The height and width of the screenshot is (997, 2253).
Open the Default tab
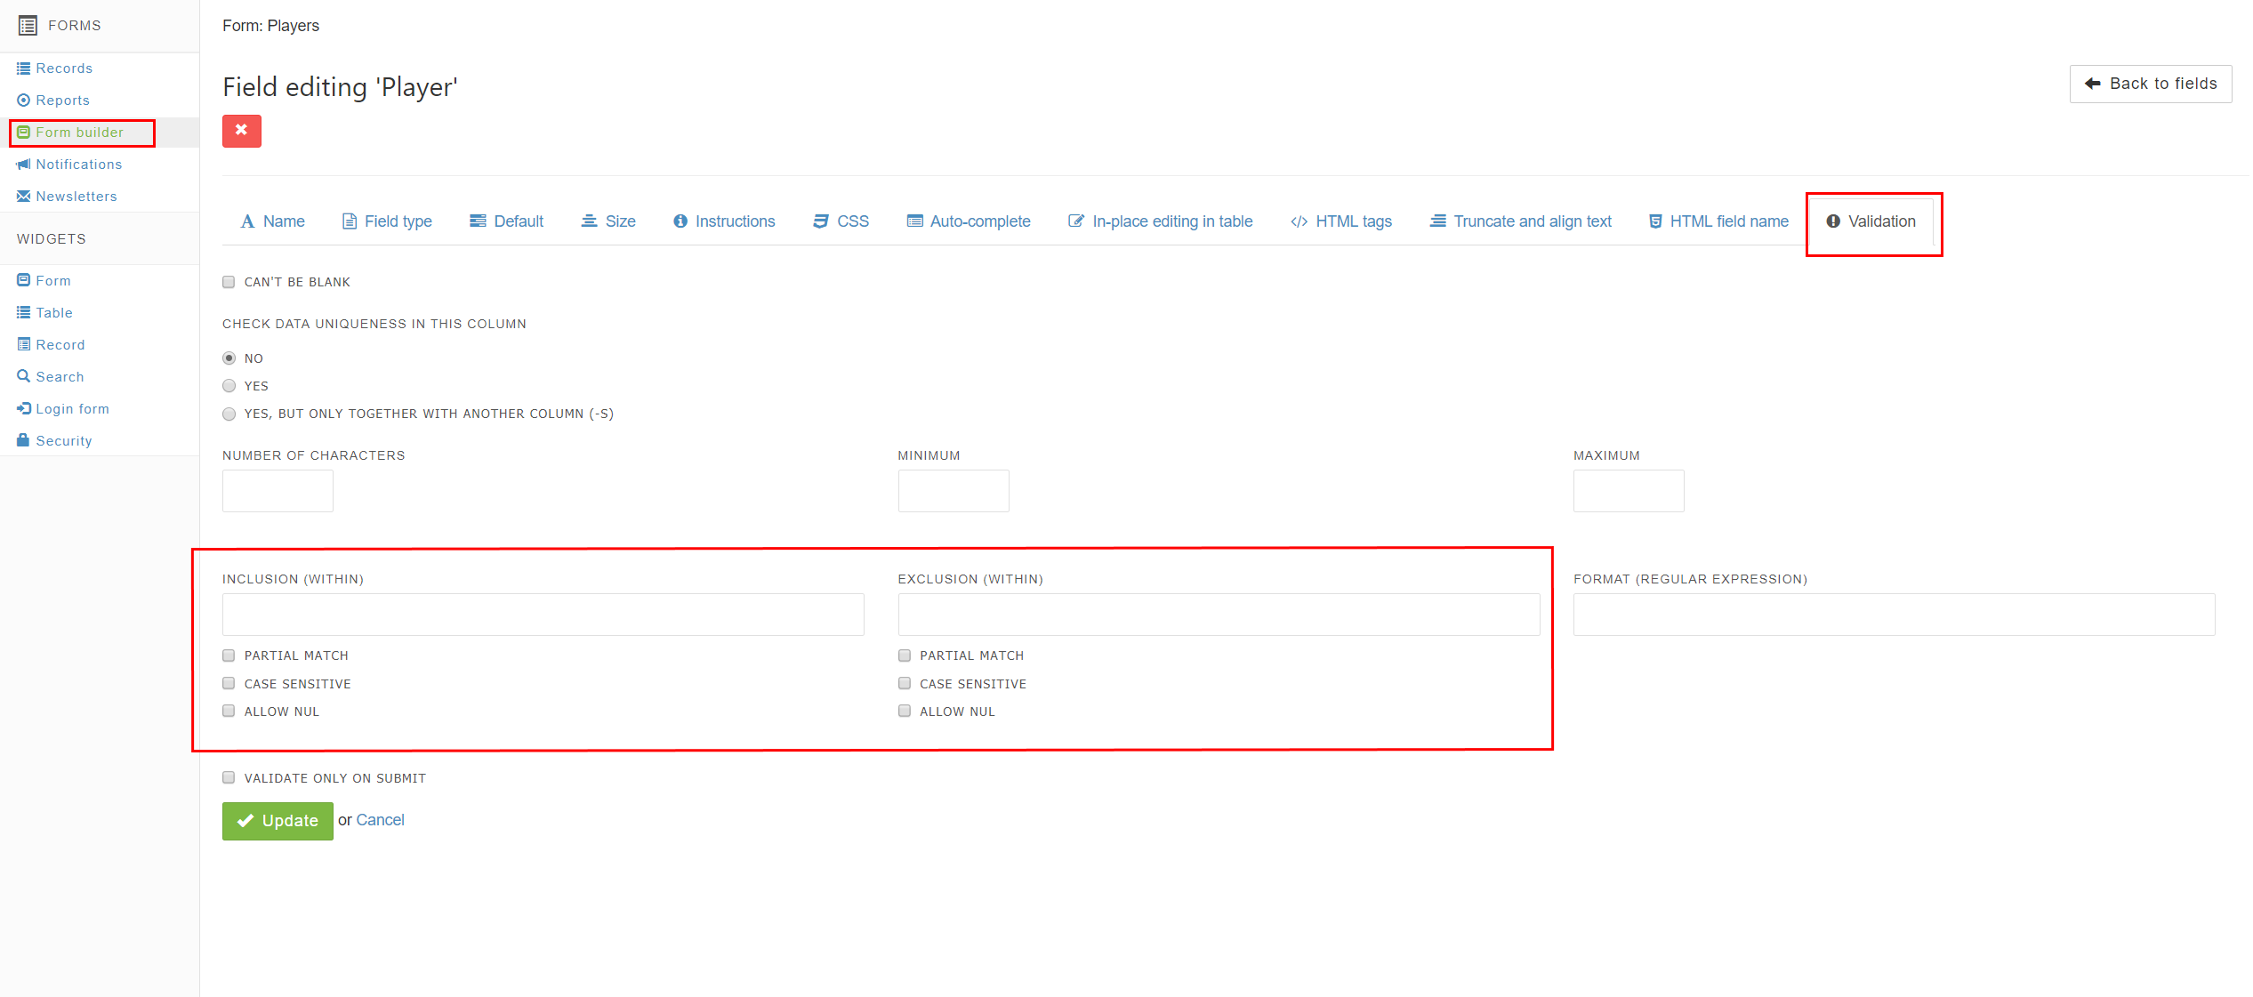[x=507, y=221]
